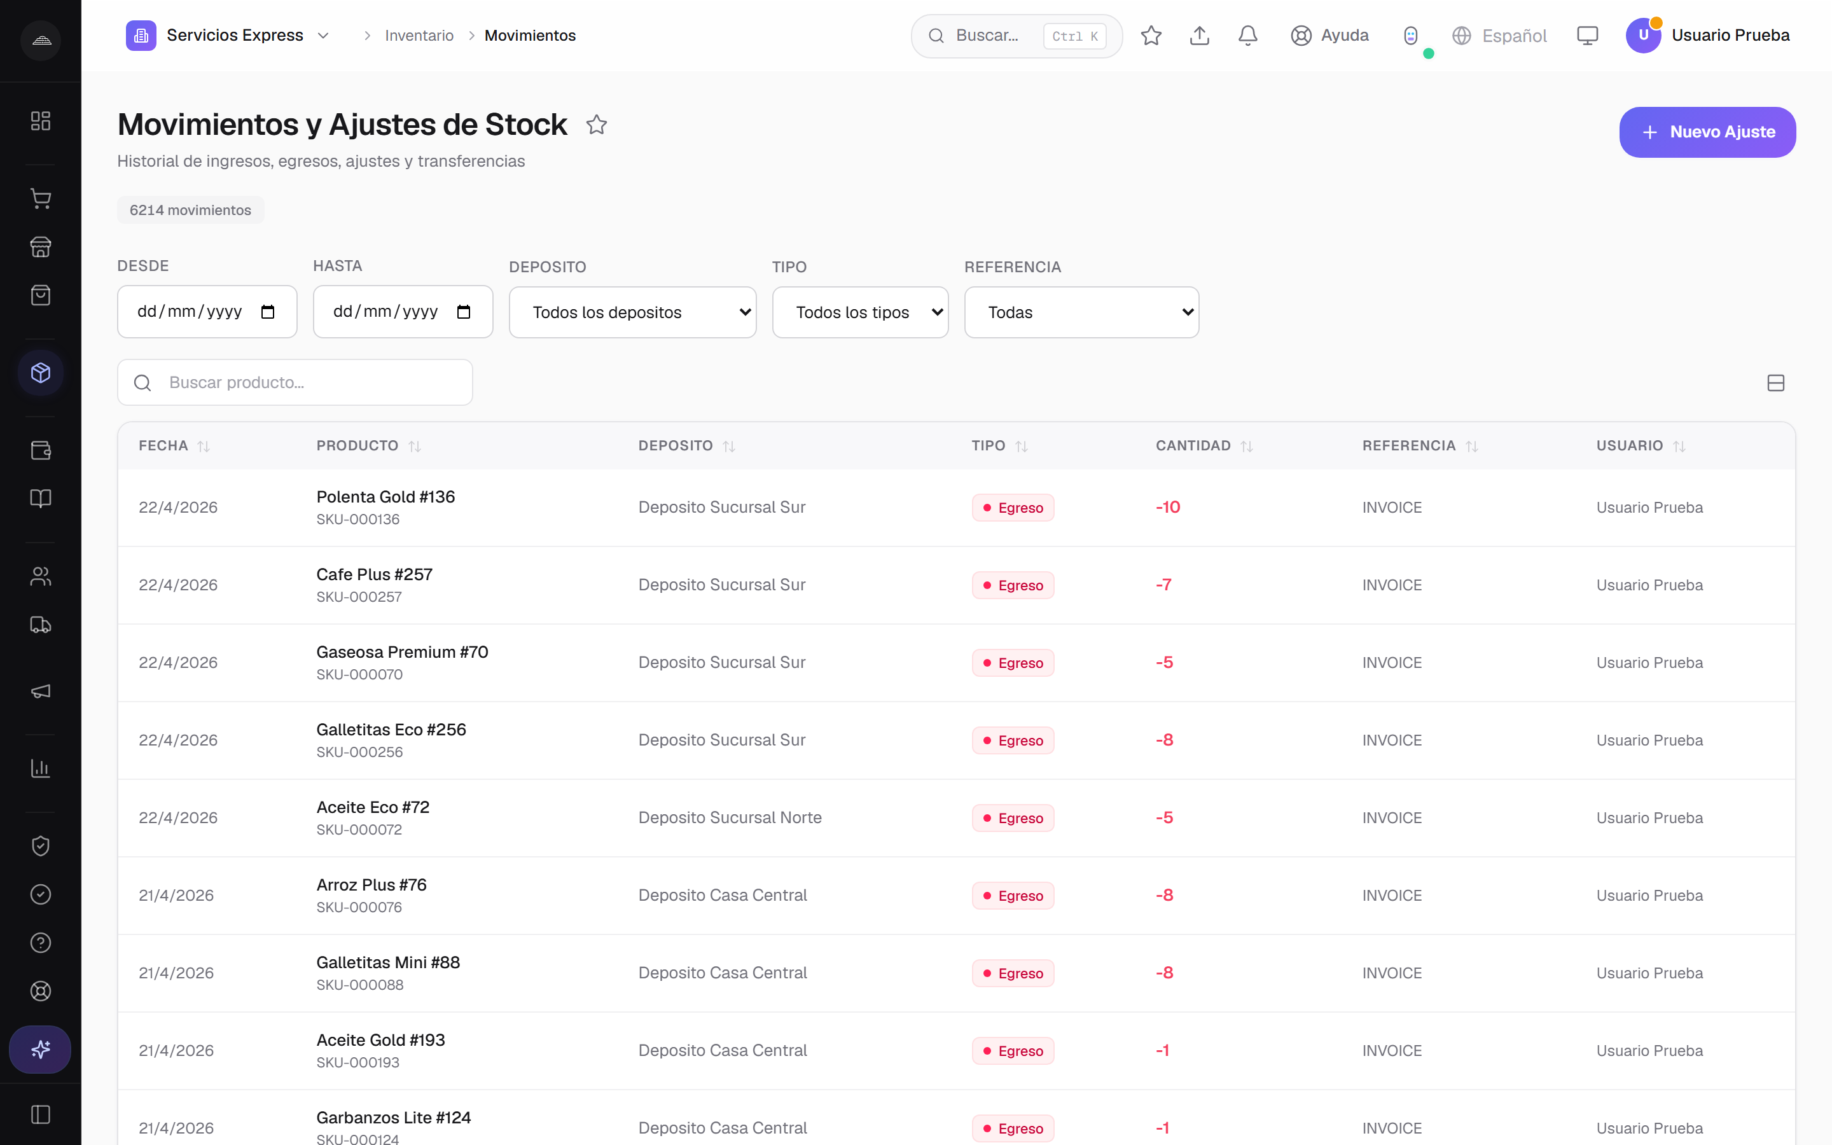The image size is (1832, 1145).
Task: Open the notifications bell
Action: [1248, 36]
